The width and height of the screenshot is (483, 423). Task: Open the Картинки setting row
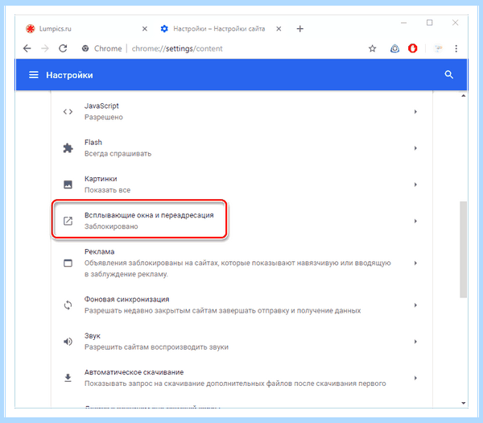(x=242, y=185)
